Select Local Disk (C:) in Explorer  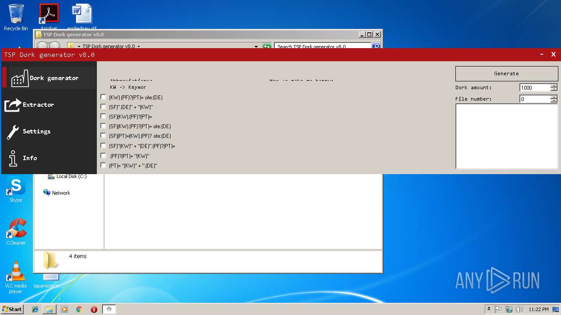tap(67, 176)
